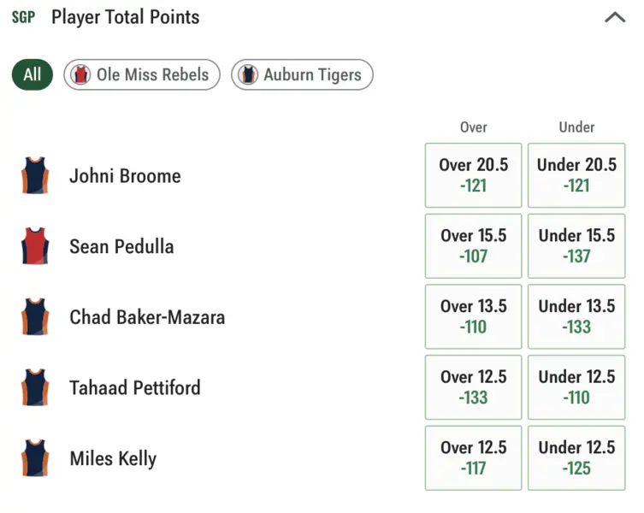Filter by Ole Miss Rebels
644x513 pixels.
pos(142,74)
